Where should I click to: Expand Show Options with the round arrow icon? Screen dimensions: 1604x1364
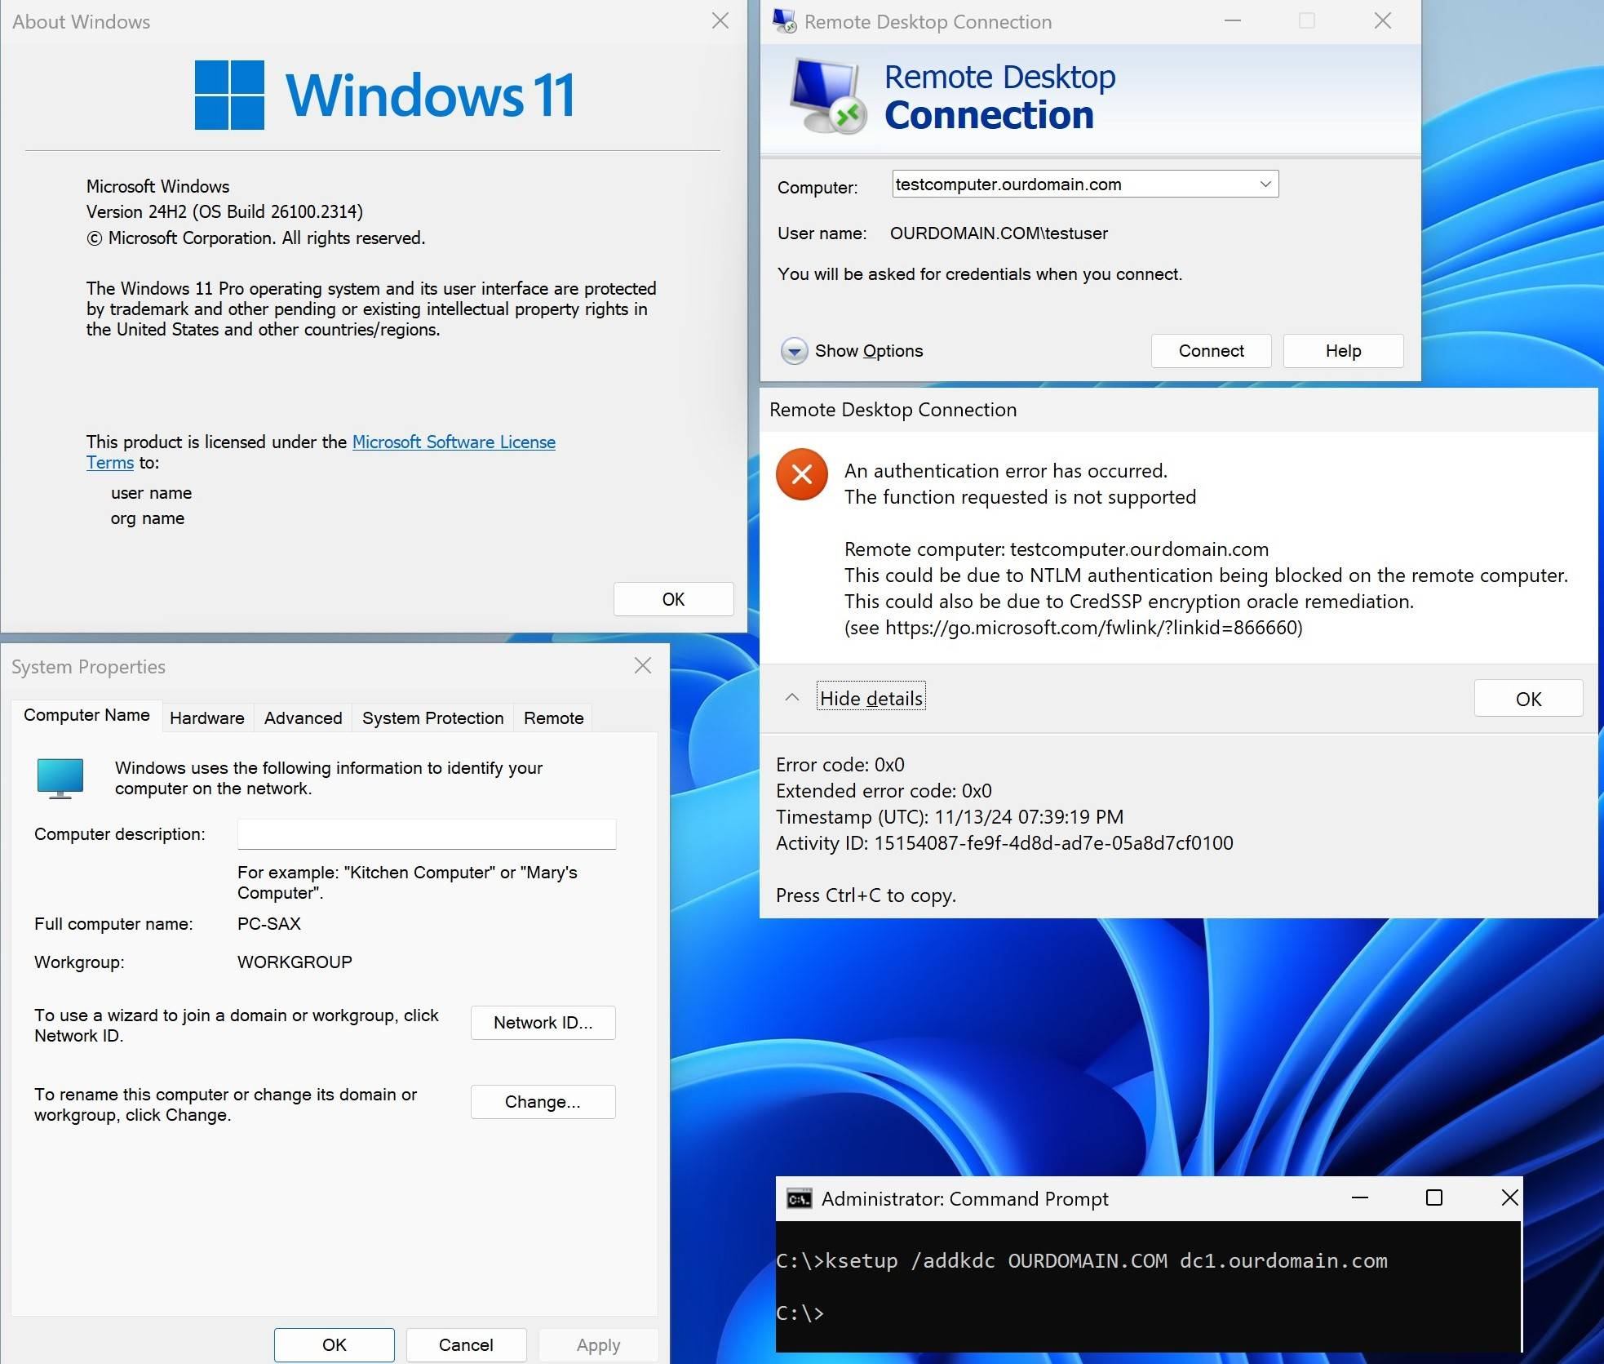click(794, 351)
